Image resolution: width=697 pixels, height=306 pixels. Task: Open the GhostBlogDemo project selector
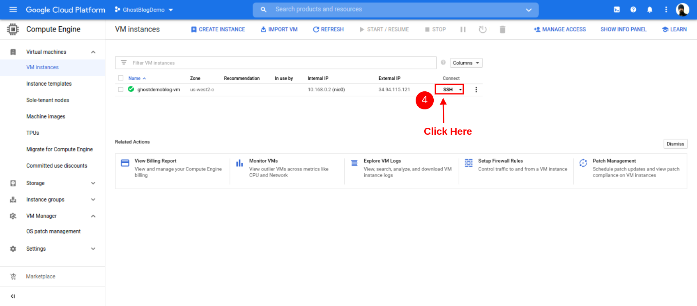(x=144, y=10)
